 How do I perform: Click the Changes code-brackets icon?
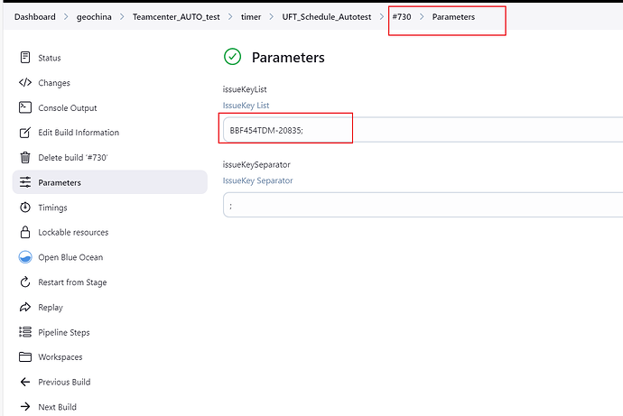click(x=25, y=83)
